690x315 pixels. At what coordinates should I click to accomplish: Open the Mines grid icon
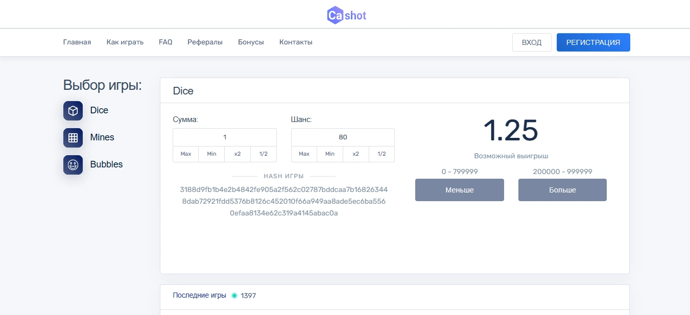coord(73,138)
